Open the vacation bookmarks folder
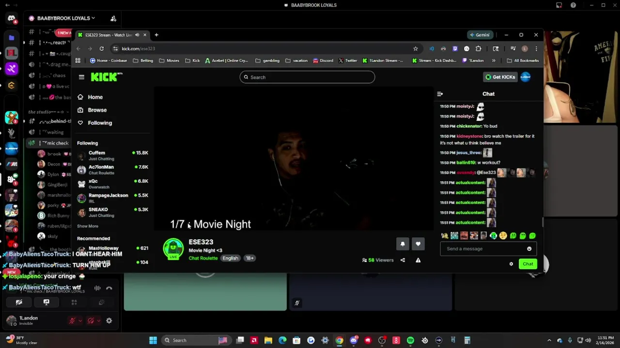The width and height of the screenshot is (620, 348). [x=296, y=60]
